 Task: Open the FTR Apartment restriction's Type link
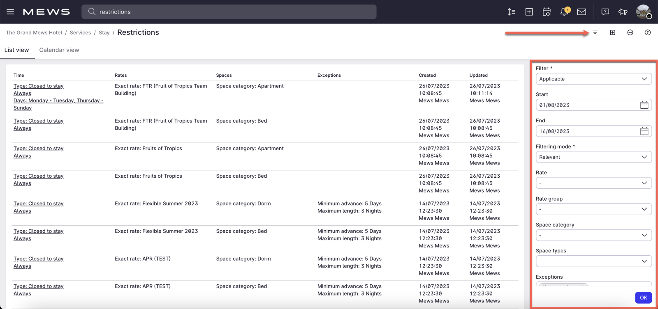[x=39, y=86]
